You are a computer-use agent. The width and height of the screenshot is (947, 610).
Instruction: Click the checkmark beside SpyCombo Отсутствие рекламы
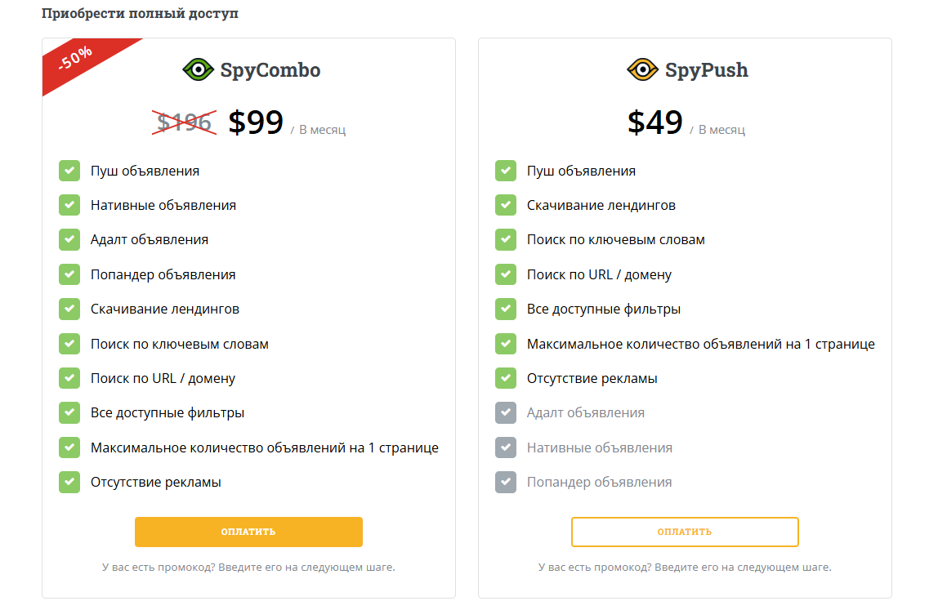[x=69, y=483]
